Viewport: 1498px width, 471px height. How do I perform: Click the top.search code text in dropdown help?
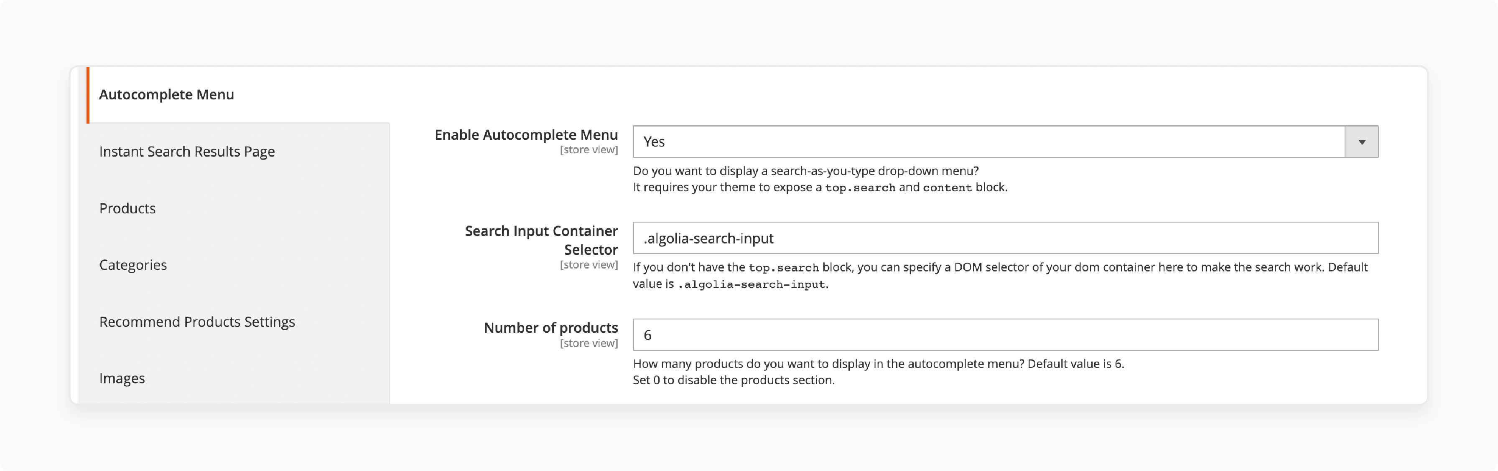pos(860,187)
